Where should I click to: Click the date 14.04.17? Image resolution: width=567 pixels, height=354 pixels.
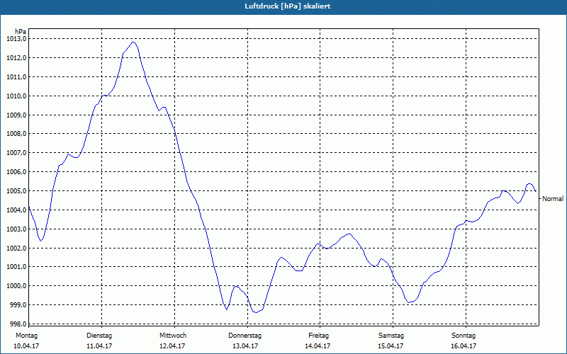(318, 346)
